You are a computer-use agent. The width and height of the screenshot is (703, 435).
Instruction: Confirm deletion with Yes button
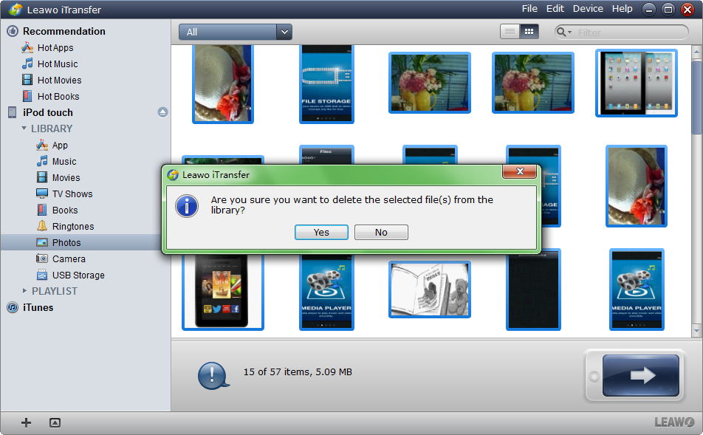point(321,233)
